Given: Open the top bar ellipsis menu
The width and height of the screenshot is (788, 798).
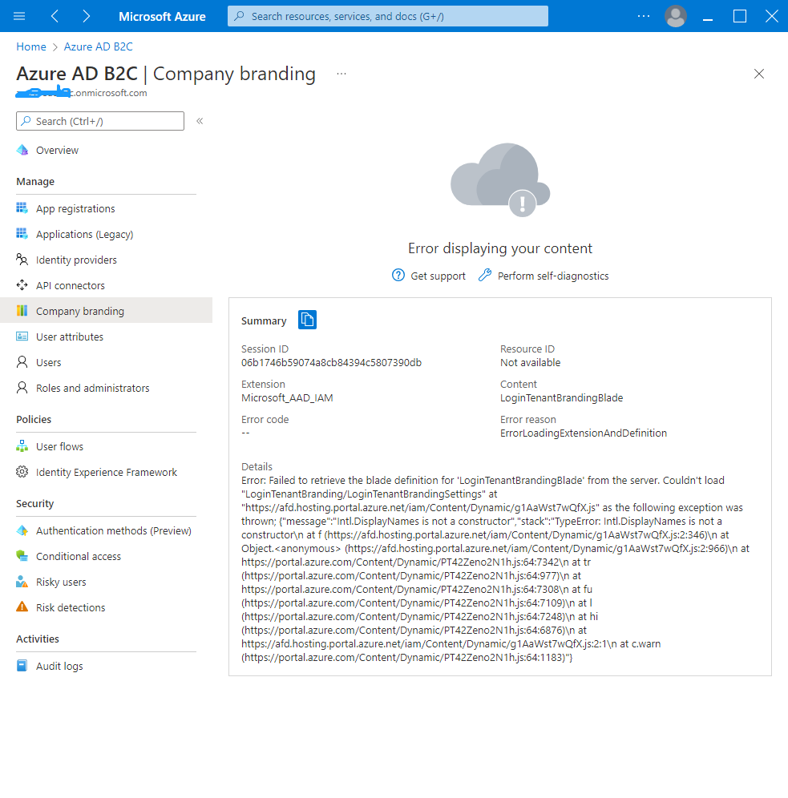Looking at the screenshot, I should tap(644, 16).
